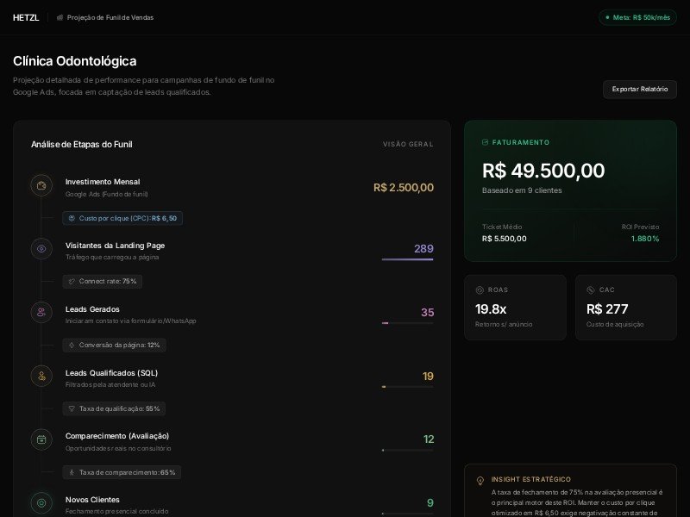Select the Visão Geral label
This screenshot has height=517, width=690.
tap(408, 145)
